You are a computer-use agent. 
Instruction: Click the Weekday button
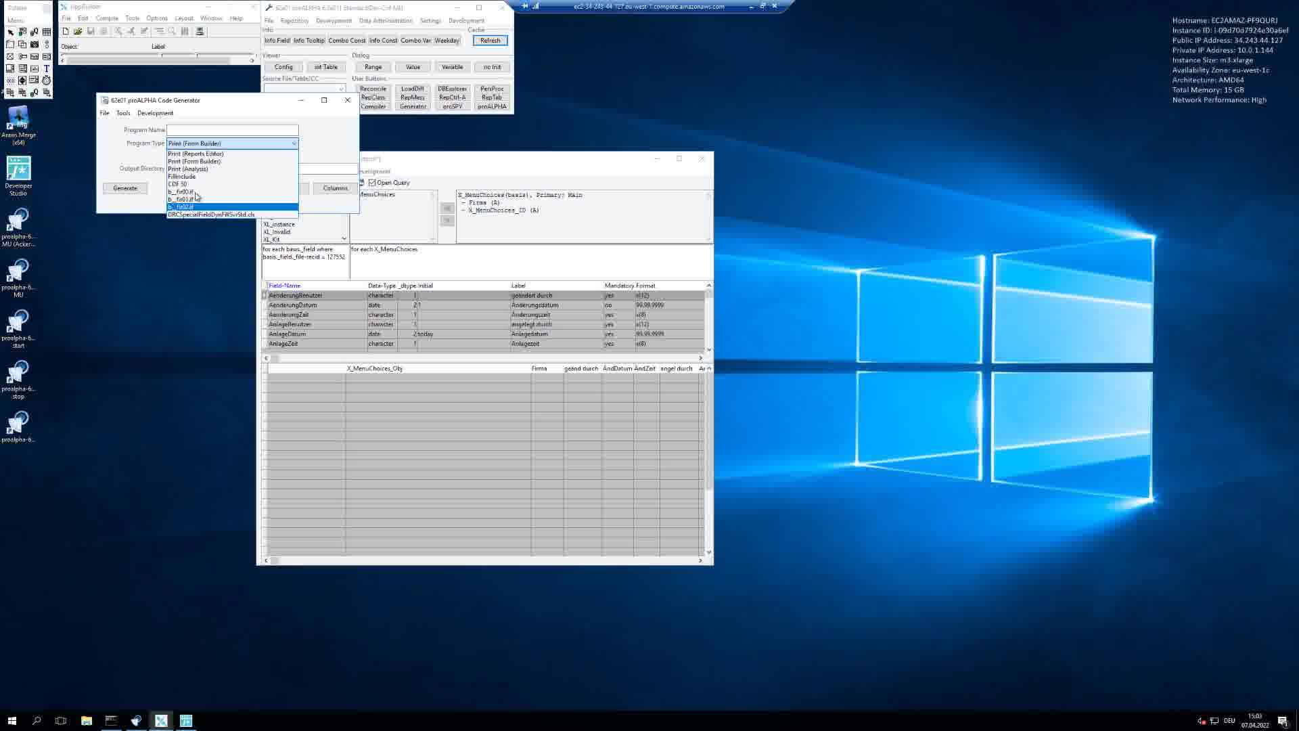[x=447, y=41]
